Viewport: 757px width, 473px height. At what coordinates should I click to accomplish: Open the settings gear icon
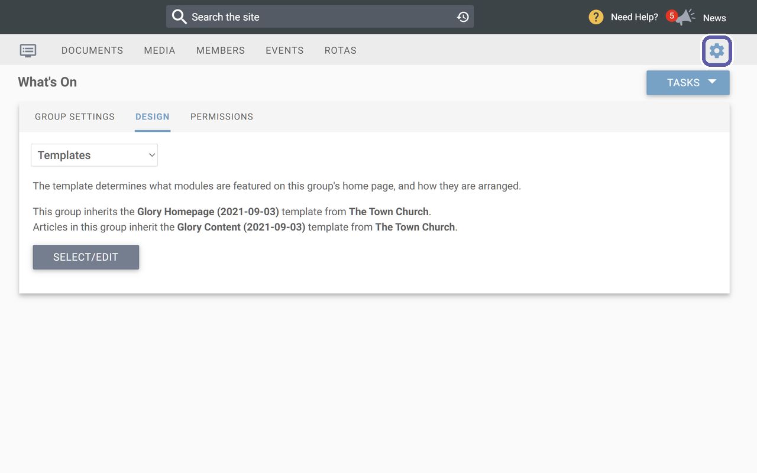tap(717, 51)
